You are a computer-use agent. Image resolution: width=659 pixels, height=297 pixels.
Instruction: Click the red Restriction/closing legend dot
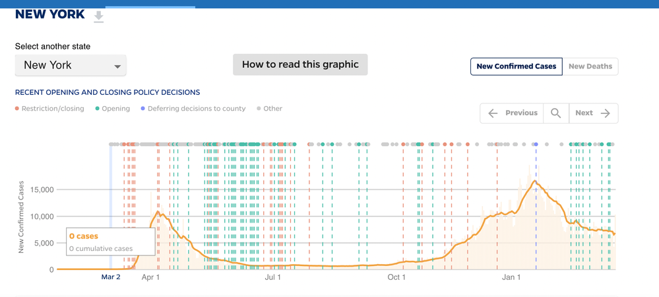click(17, 109)
